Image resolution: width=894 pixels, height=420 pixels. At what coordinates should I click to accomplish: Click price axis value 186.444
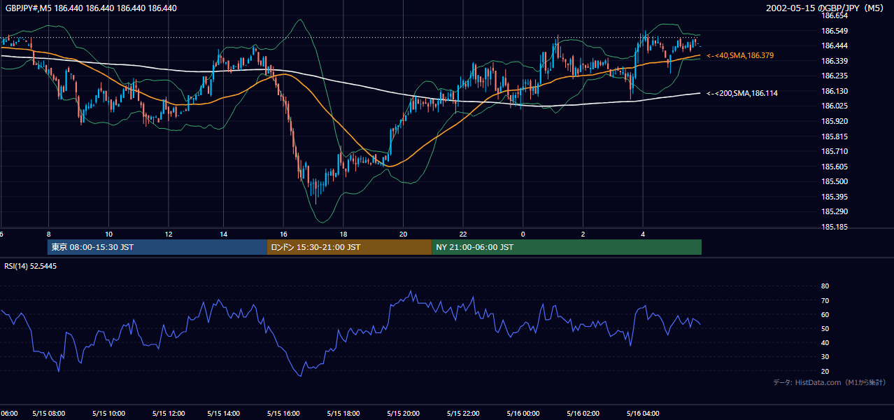tap(834, 45)
